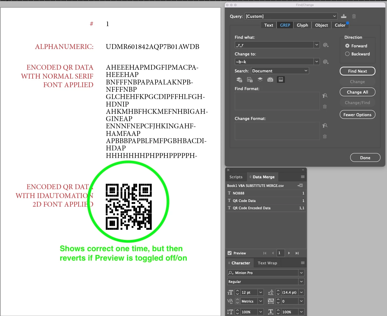The image size is (387, 316).
Task: Toggle Include Locked Stories search option
Action: [250, 80]
